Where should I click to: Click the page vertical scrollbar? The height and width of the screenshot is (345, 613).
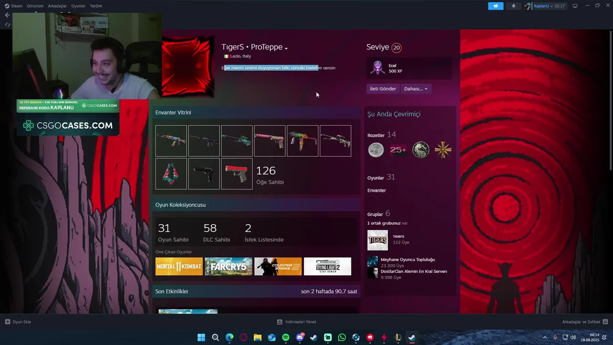611,100
